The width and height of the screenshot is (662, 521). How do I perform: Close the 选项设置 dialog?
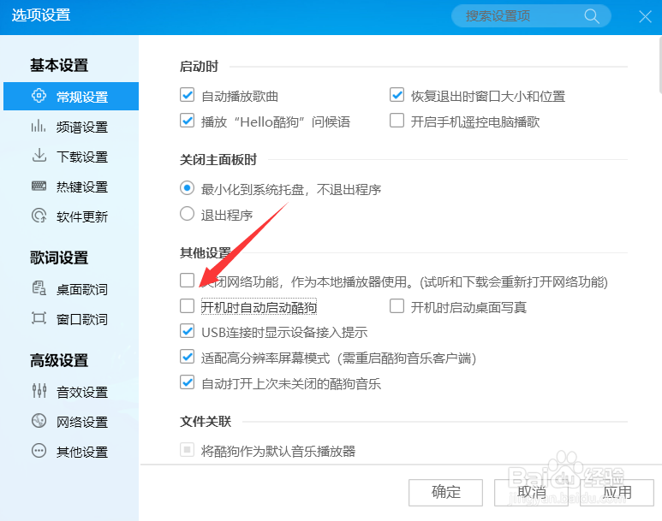(645, 16)
